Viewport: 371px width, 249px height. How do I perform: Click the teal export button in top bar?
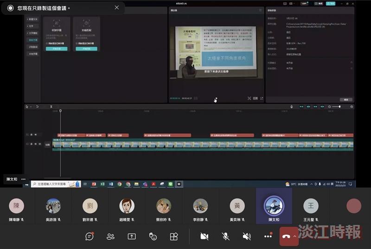coord(331,4)
